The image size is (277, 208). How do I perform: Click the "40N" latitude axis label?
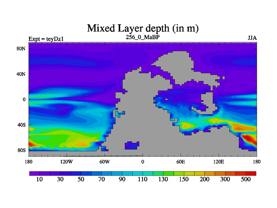[x=21, y=74]
